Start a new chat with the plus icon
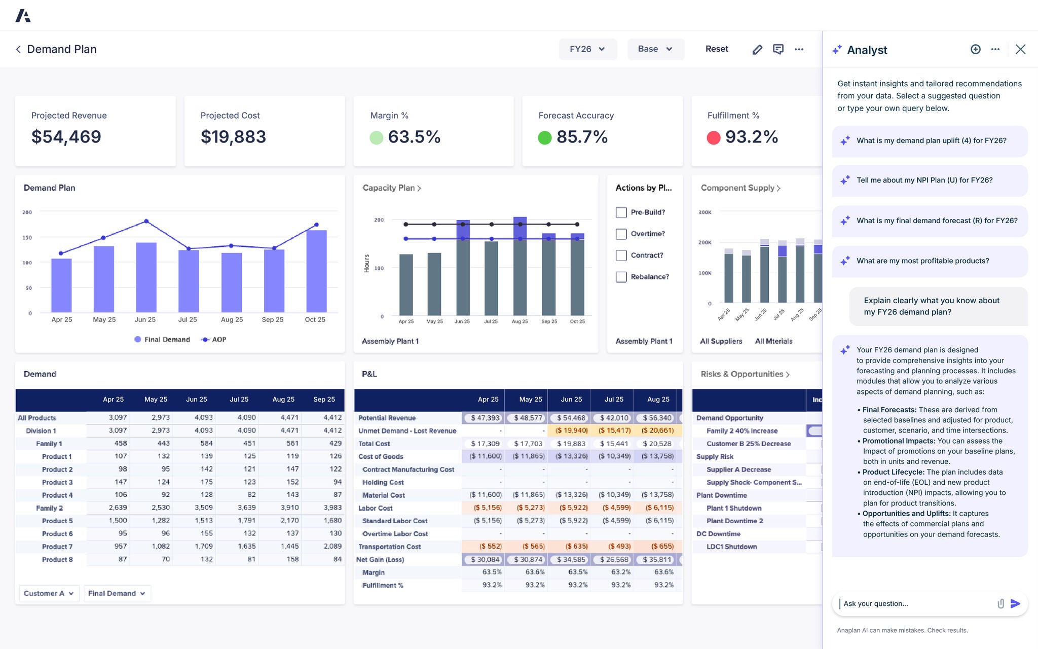 [976, 49]
